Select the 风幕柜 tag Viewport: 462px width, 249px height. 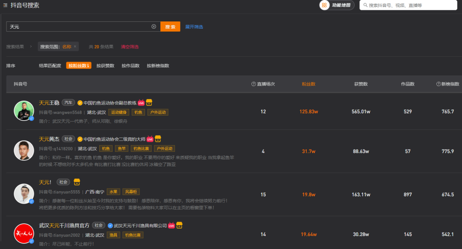[131, 192]
